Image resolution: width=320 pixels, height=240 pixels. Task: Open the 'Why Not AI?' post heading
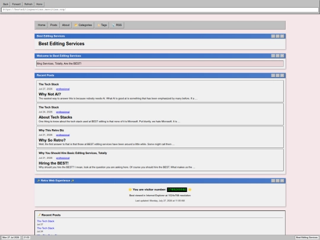50,94
